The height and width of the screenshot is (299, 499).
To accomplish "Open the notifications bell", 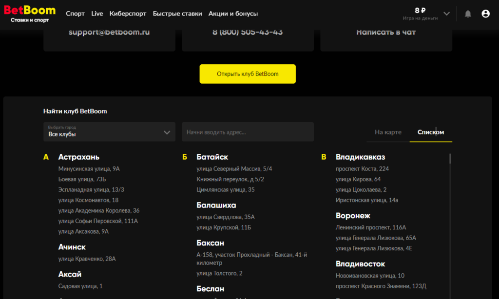I will [x=468, y=14].
